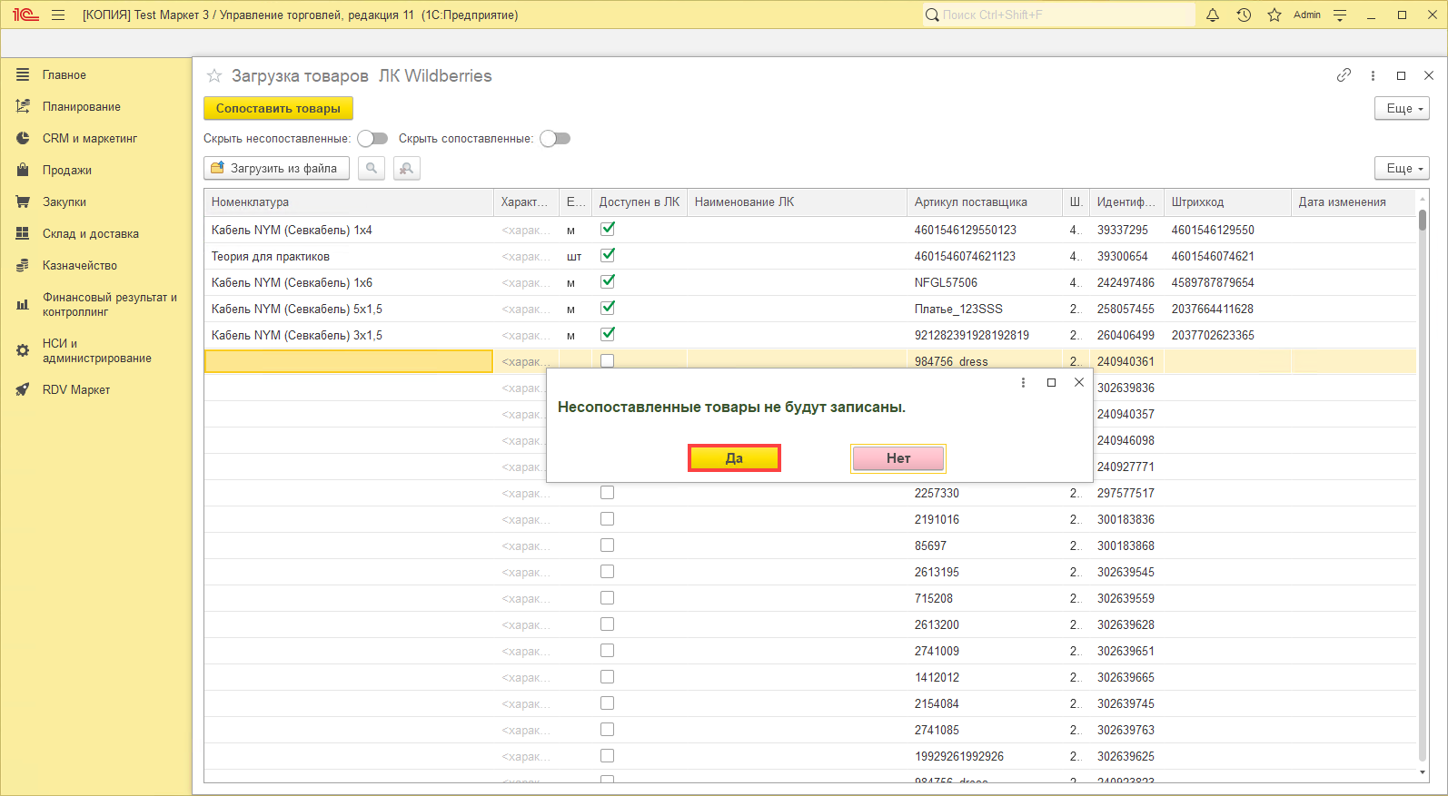1448x796 pixels.
Task: Click the search field 'Поиск Ctrl+Shift+F'
Action: [1058, 15]
